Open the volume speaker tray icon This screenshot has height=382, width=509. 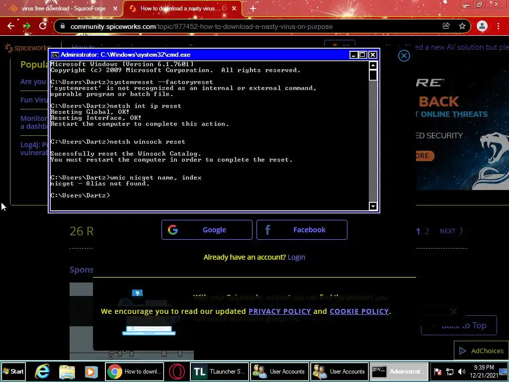tap(462, 372)
